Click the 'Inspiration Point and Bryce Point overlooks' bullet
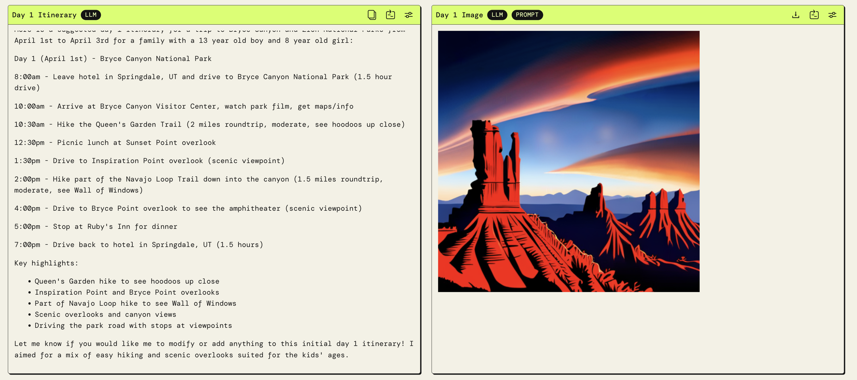Screen dimensions: 857x380 (x=127, y=292)
